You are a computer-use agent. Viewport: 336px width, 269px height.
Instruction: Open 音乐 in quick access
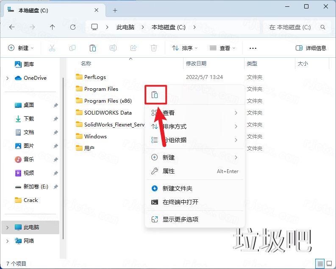[25, 159]
